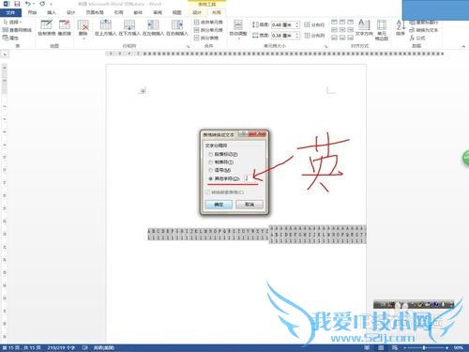Collapse the ribbon with the up chevron

(463, 46)
